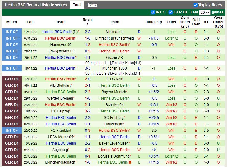Open the Borussia Dortmund team link
Screen dimensions: 227x167
[114, 156]
